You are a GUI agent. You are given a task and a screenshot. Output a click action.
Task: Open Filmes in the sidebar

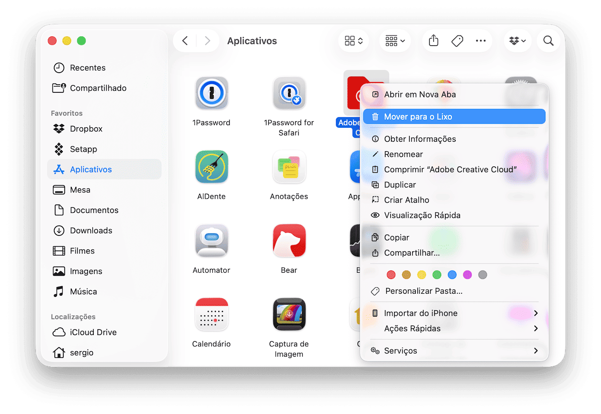(104, 251)
